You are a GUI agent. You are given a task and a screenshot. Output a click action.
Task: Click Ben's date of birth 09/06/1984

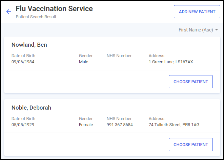click(23, 62)
